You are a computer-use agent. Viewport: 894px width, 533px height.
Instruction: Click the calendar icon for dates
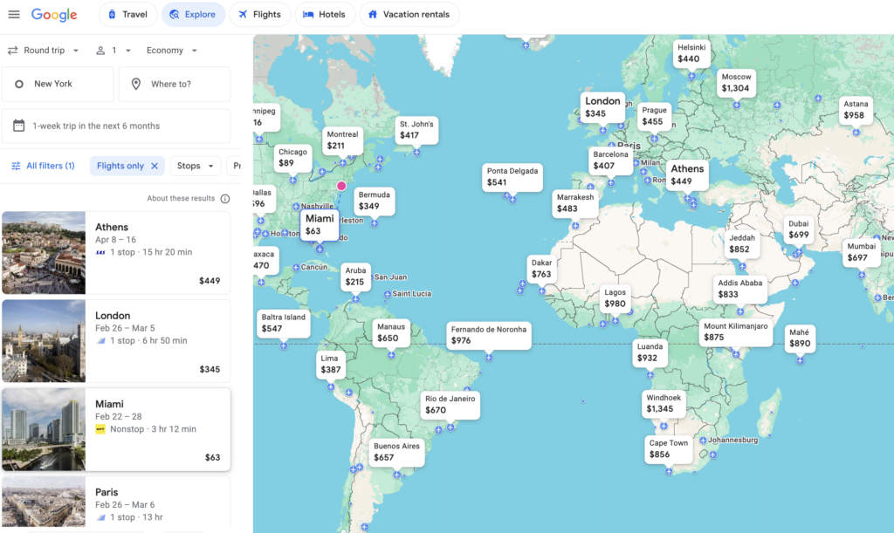coord(19,126)
